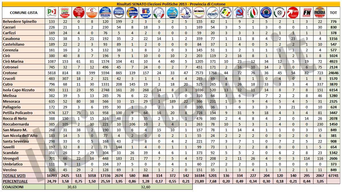Click the PERCENTUALE row label

pyautogui.click(x=15, y=181)
